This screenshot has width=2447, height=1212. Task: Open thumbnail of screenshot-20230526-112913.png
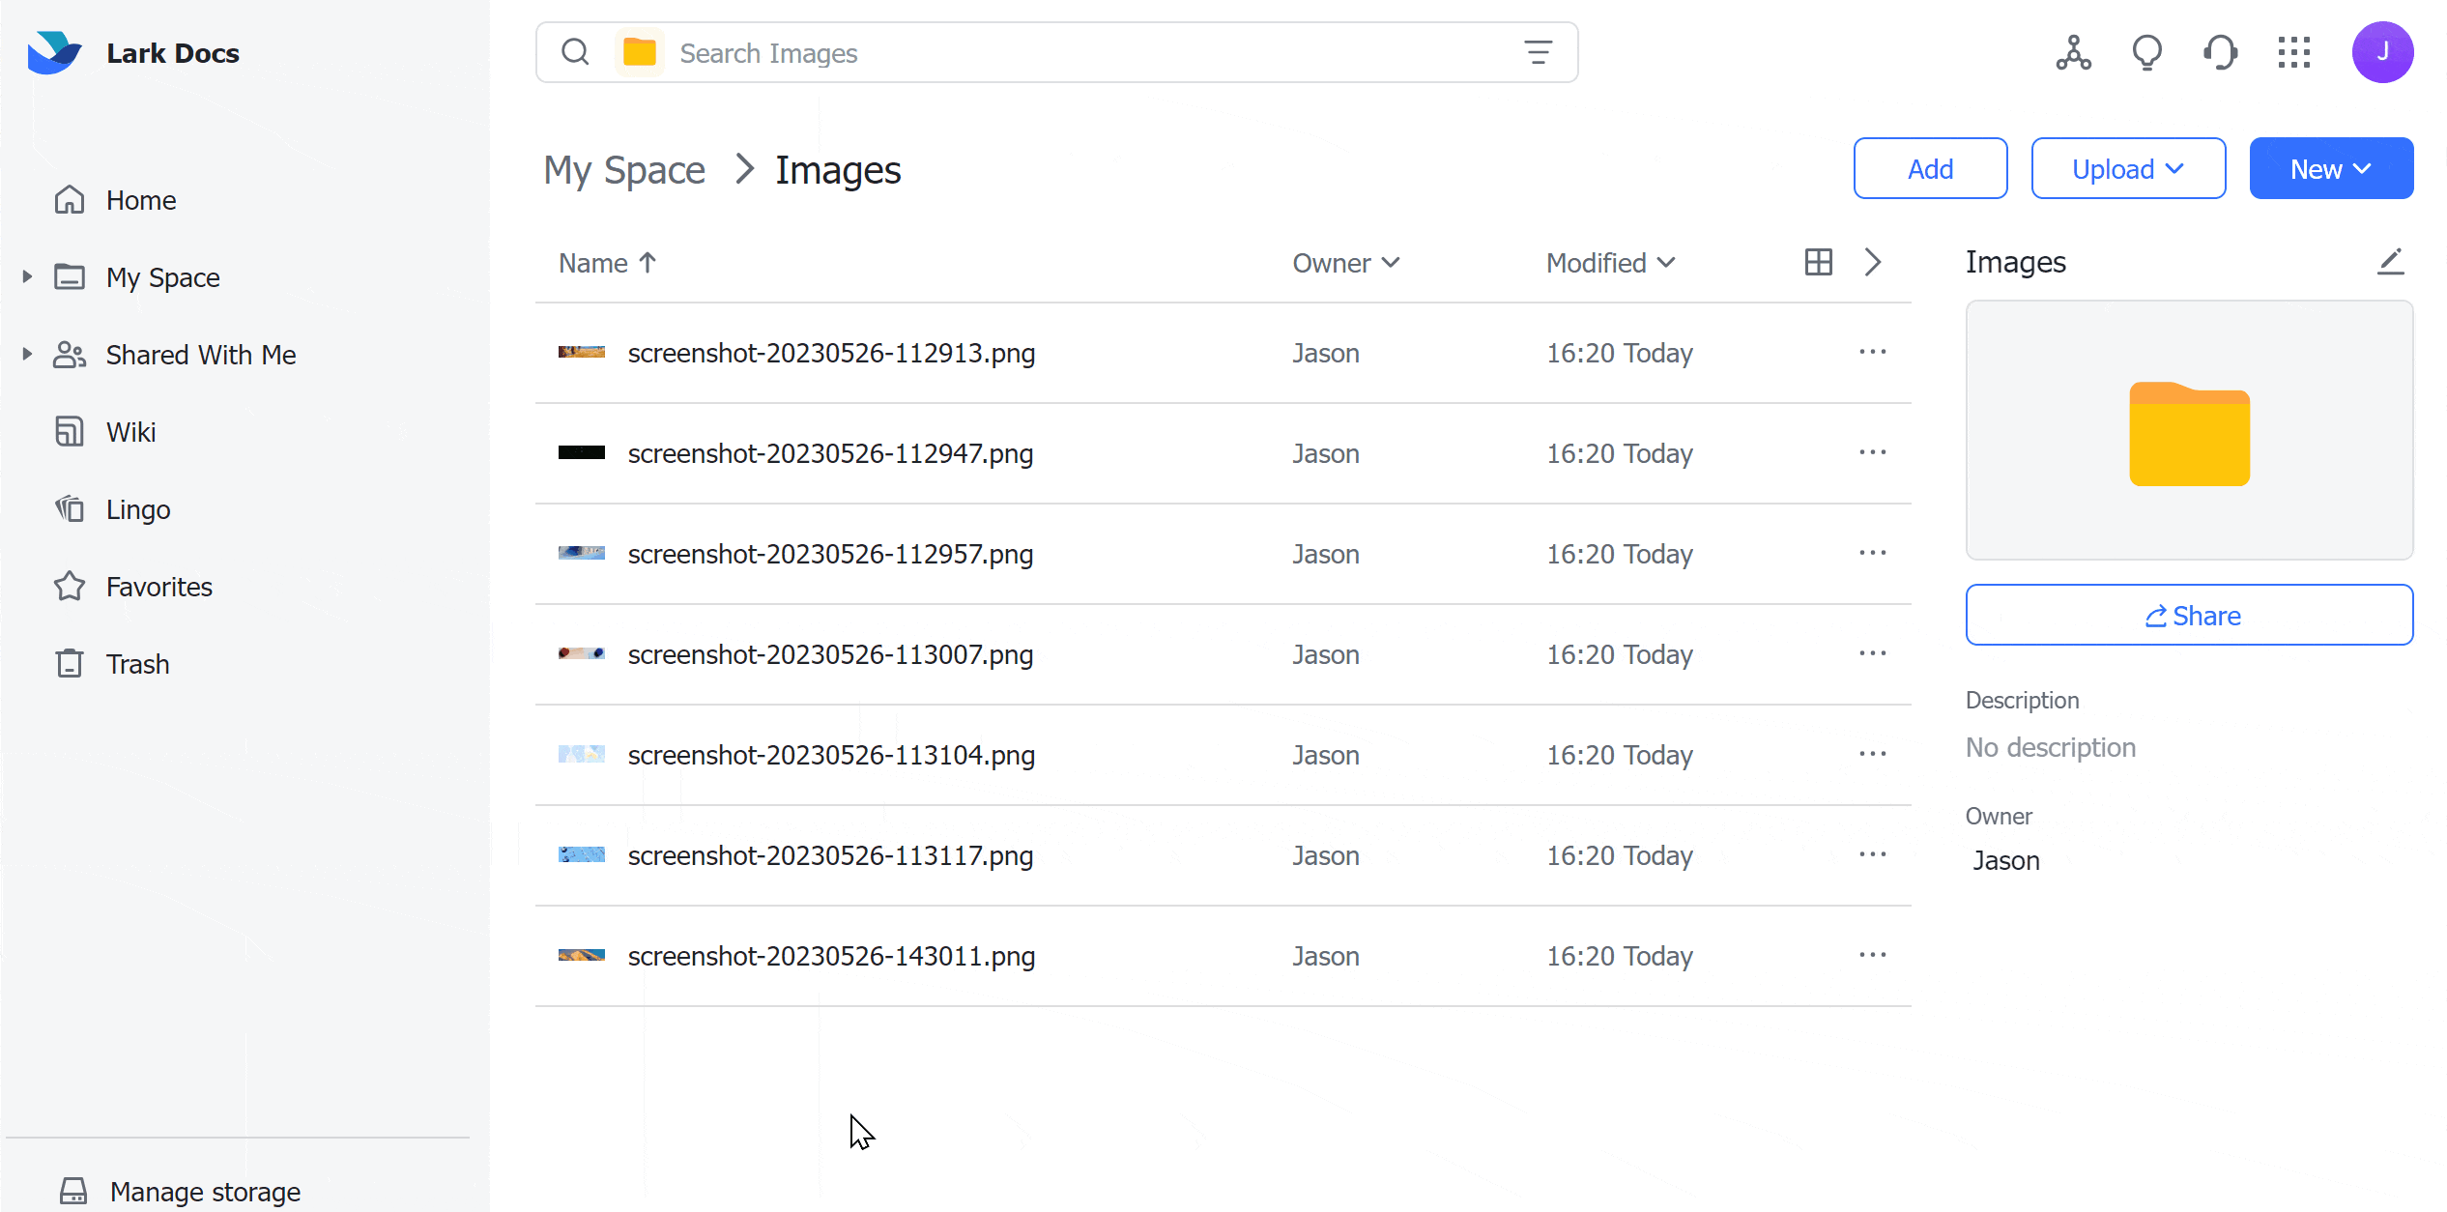coord(582,353)
